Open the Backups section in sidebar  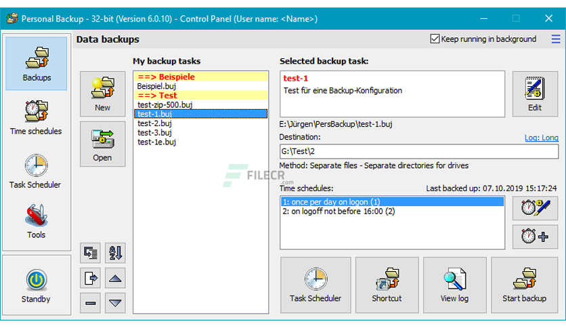37,64
